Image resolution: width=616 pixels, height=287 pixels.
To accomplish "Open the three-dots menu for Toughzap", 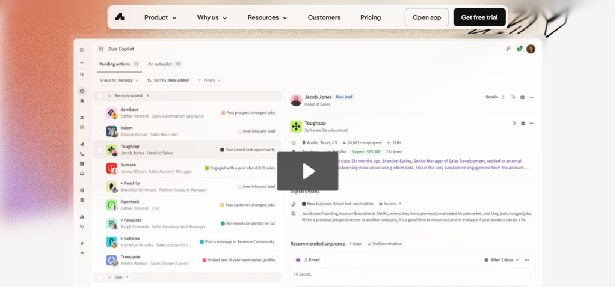I will 532,123.
